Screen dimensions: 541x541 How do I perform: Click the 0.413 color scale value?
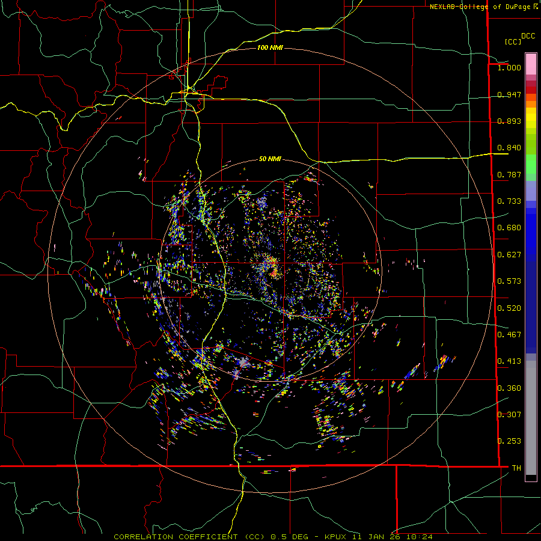(x=509, y=361)
